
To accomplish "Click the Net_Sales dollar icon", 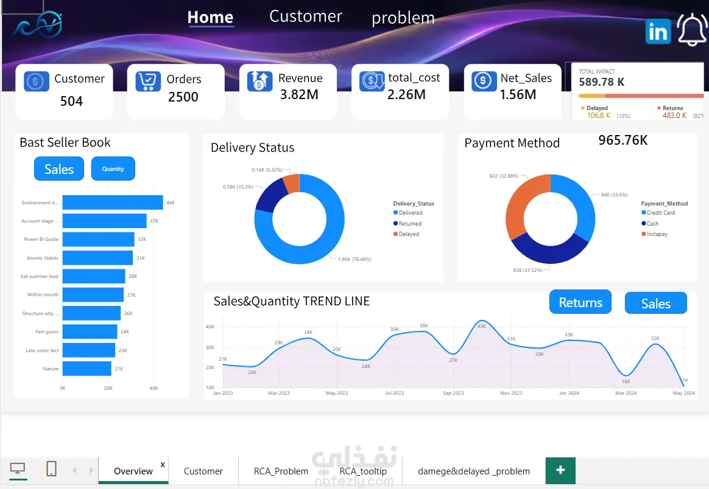I will click(x=484, y=81).
